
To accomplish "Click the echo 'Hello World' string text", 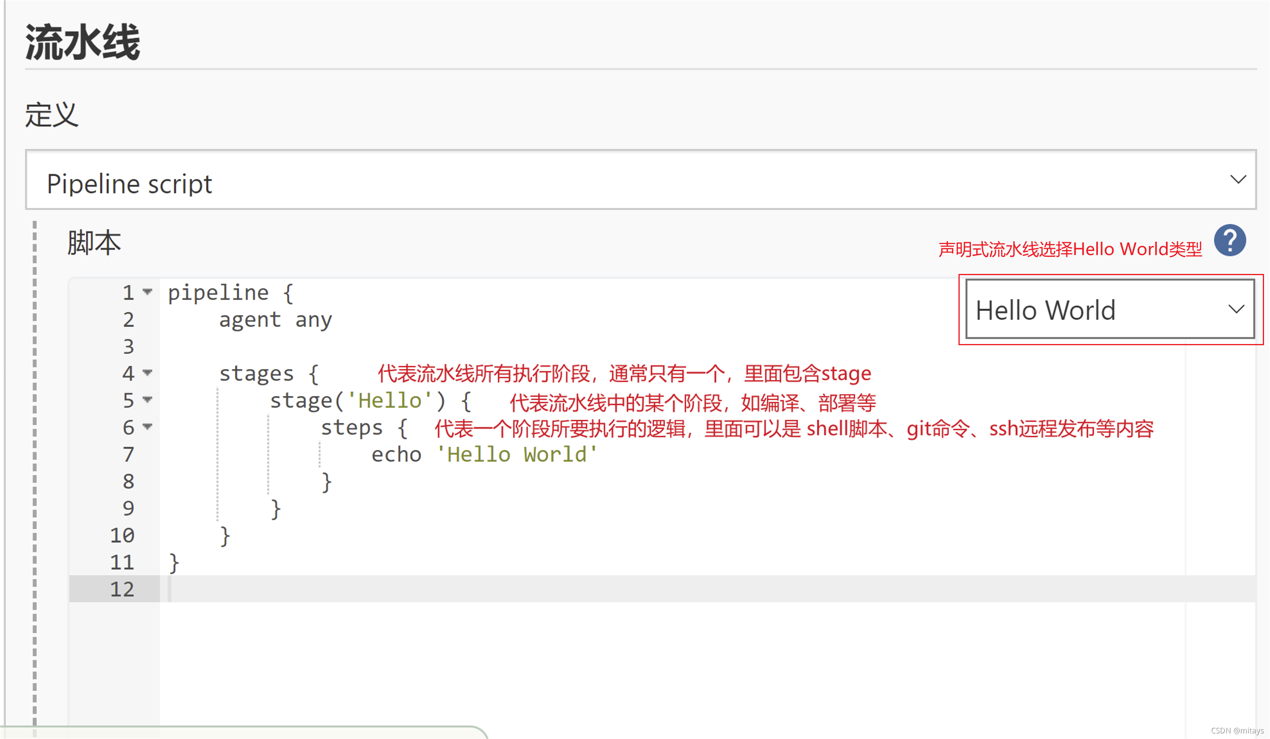I will [x=517, y=455].
